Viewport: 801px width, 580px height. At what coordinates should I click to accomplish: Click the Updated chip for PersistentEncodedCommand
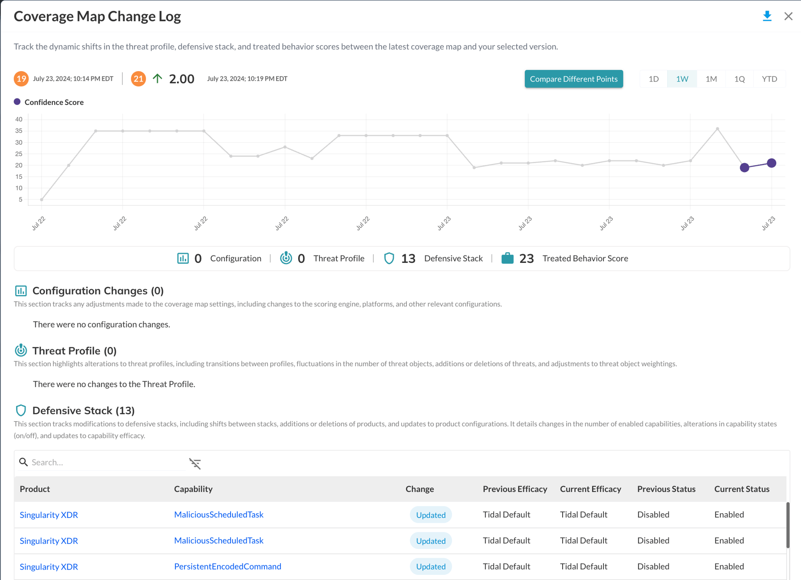tap(430, 566)
